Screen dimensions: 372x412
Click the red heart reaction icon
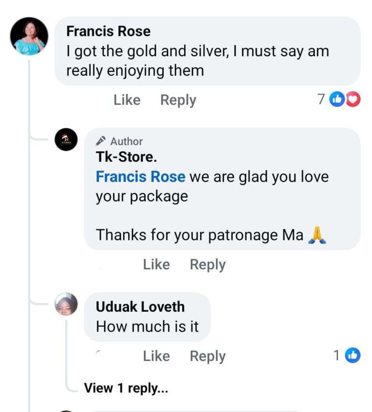point(354,99)
